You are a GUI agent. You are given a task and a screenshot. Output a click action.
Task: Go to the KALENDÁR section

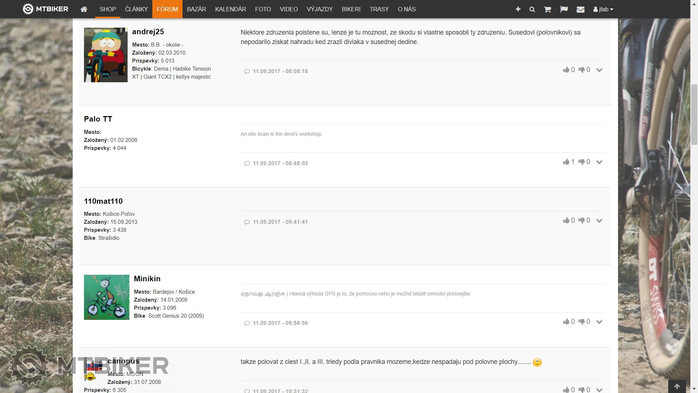(230, 9)
